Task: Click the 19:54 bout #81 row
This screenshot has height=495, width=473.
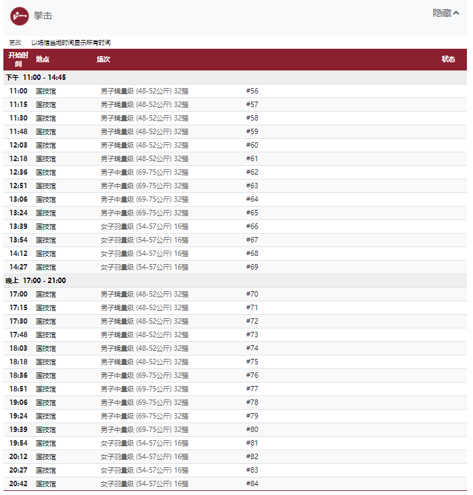Action: [x=235, y=444]
